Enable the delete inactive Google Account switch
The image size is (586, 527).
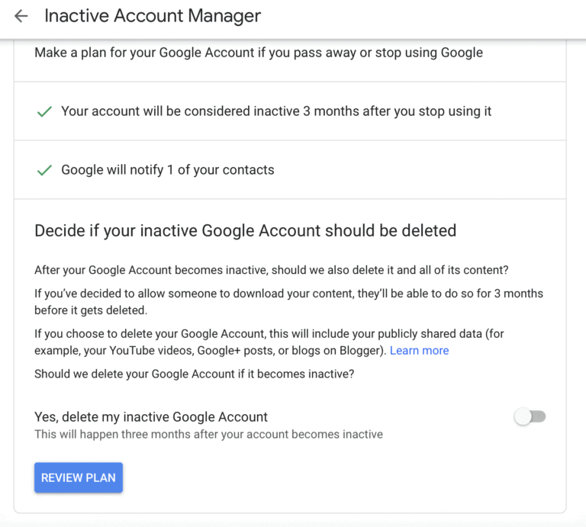pyautogui.click(x=530, y=416)
